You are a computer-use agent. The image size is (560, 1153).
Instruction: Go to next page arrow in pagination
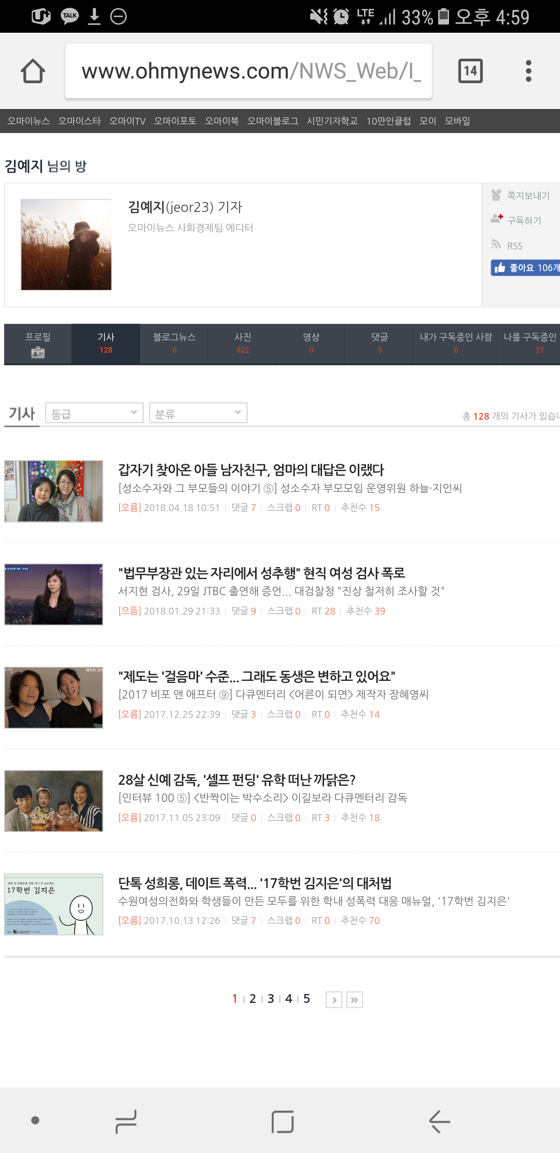[x=334, y=1000]
